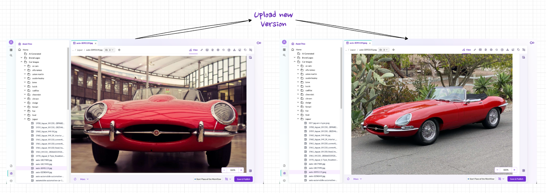This screenshot has height=193, width=546.
Task: Expand the ferrari folder in the .jpg window
Action: click(x=25, y=107)
